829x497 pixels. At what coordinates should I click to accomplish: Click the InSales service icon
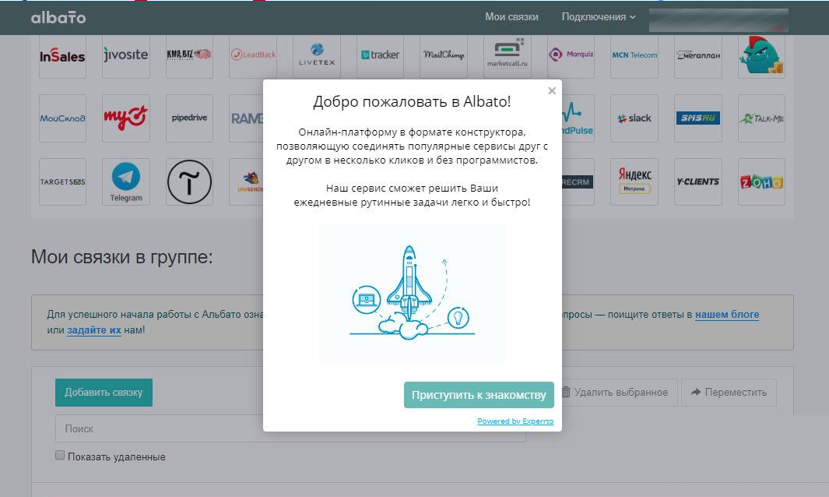pos(62,55)
